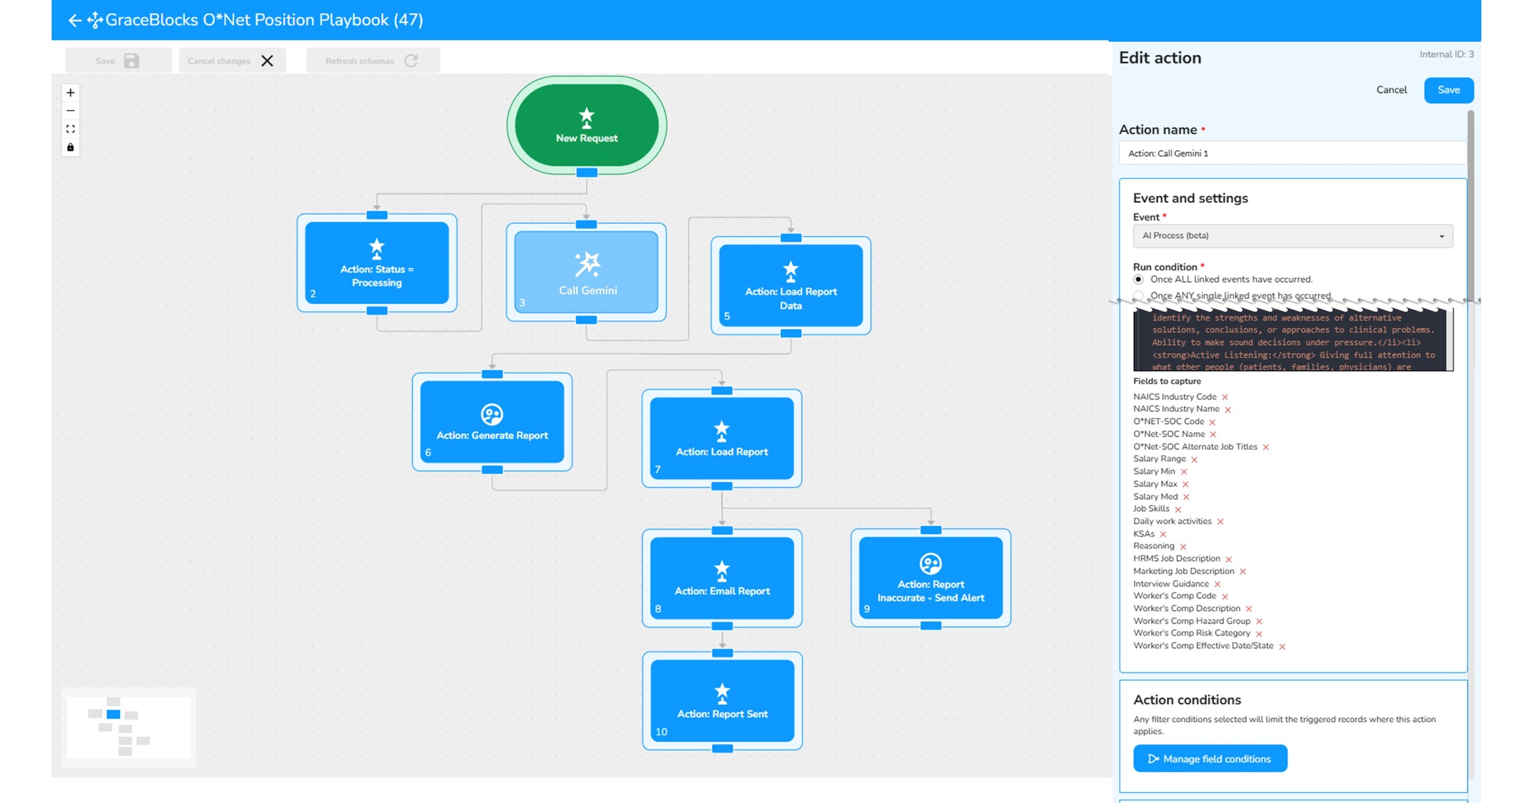1533x803 pixels.
Task: Zoom in on the workflow canvas
Action: click(70, 92)
